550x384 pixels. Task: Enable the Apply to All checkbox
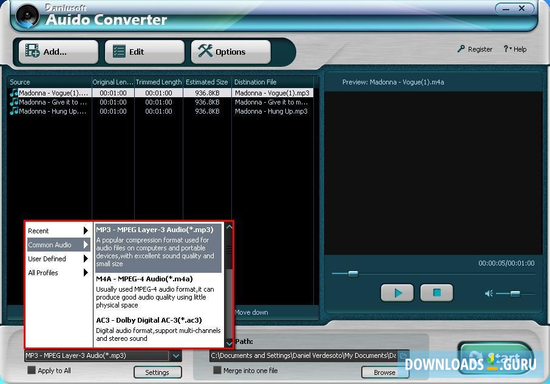point(32,370)
